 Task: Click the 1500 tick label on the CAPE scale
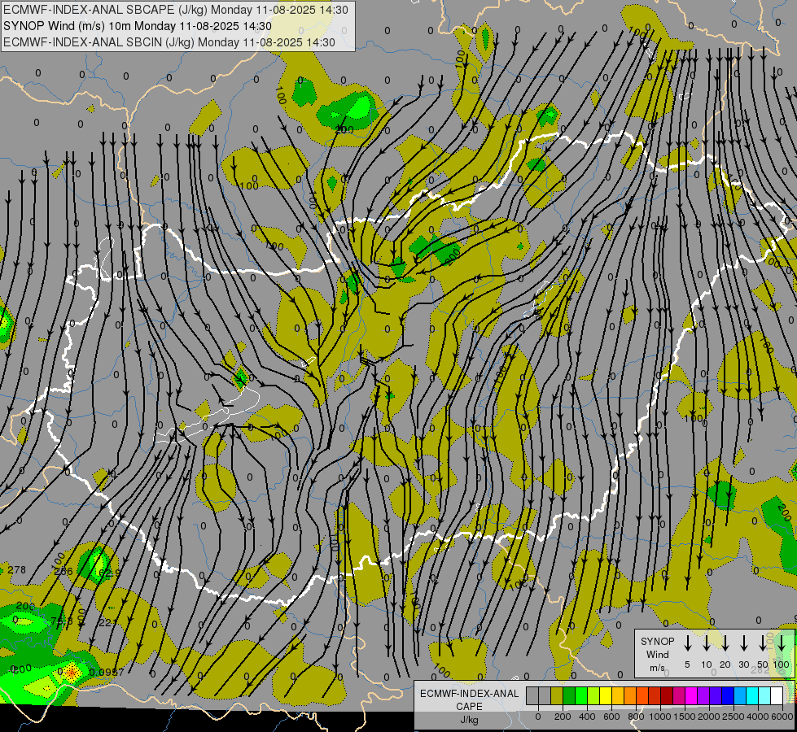pyautogui.click(x=685, y=717)
